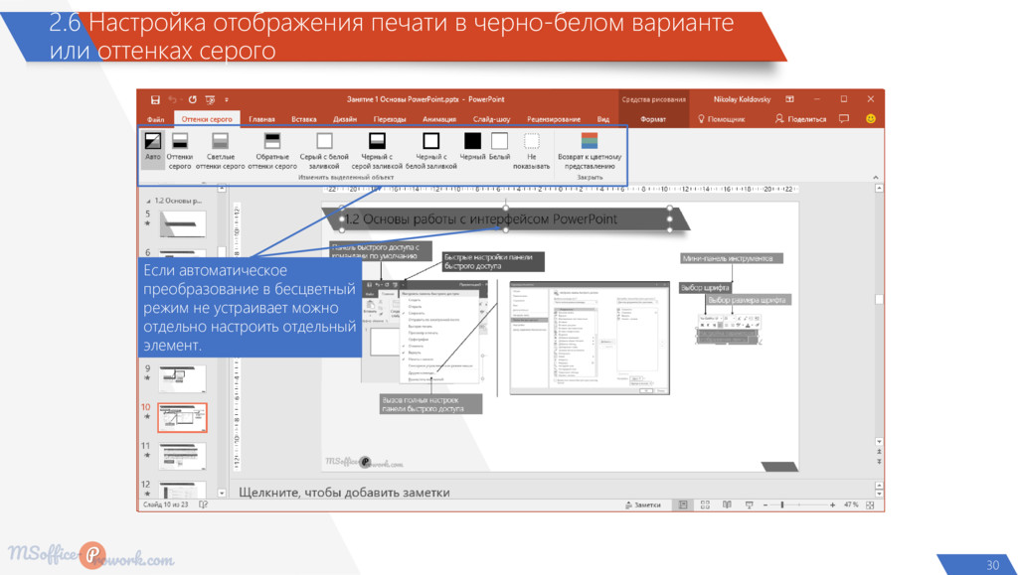
Task: Switch to Slide Sorter view
Action: pos(705,505)
